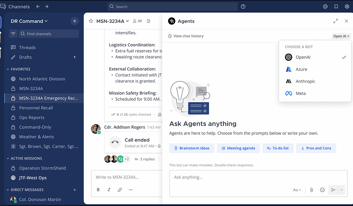This screenshot has height=206, width=353.
Task: View the 48 channel members
Action: (x=137, y=21)
